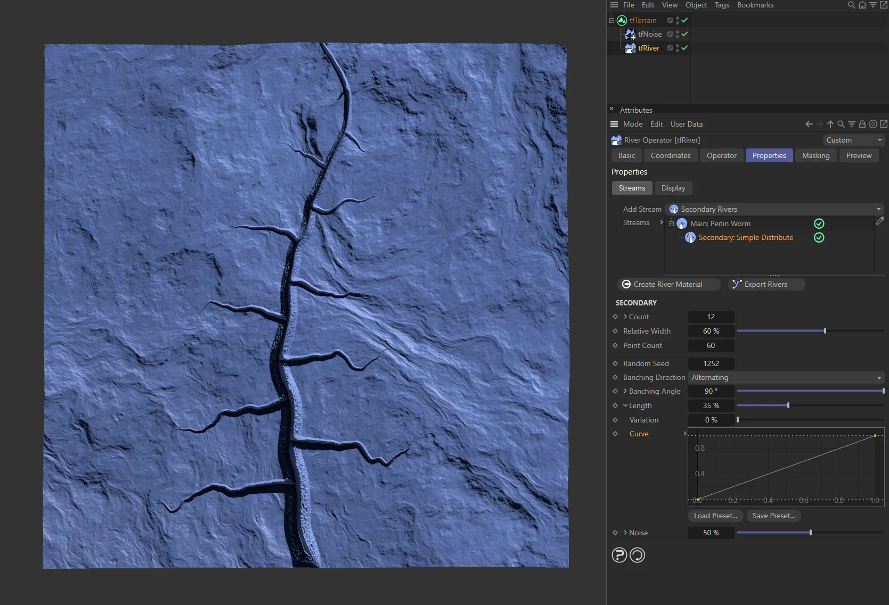Click the home icon in Object Manager toolbar

tap(862, 5)
